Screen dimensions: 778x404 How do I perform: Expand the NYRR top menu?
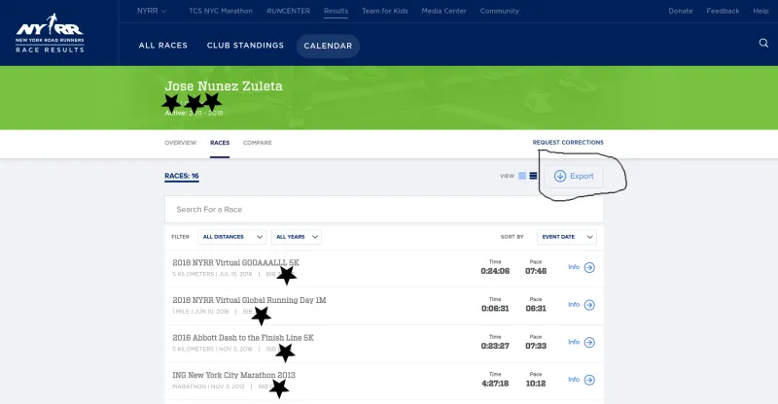coord(152,11)
